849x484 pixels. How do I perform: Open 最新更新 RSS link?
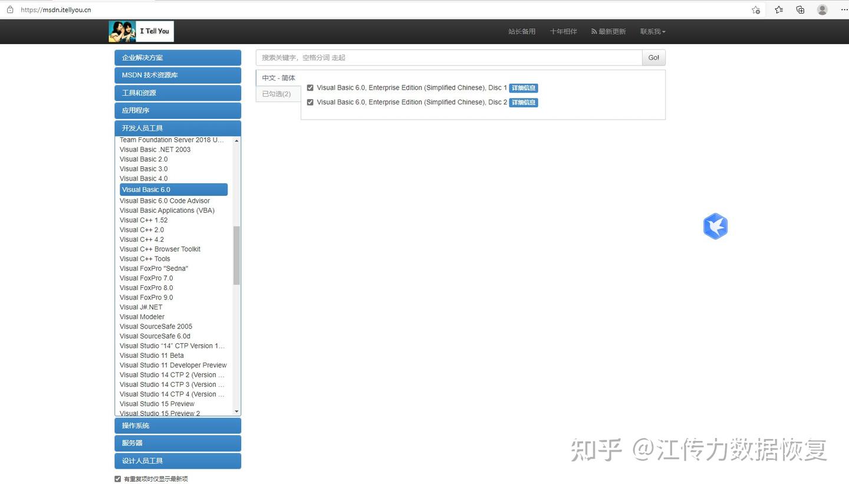608,32
